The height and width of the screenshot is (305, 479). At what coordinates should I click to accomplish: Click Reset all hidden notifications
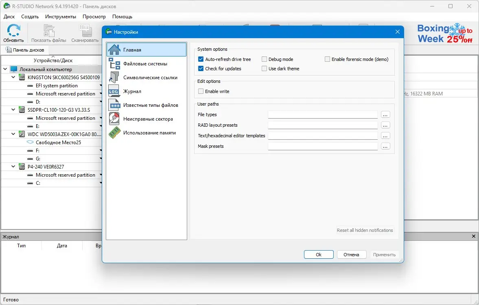pyautogui.click(x=365, y=230)
